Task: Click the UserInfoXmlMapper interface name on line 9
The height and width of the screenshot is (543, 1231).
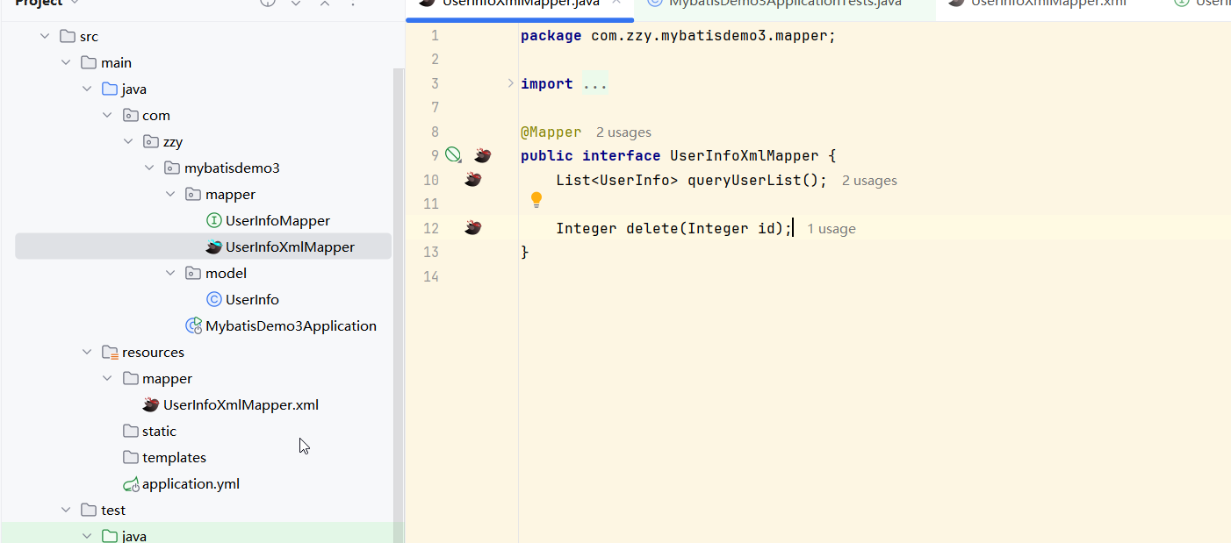Action: [x=745, y=155]
